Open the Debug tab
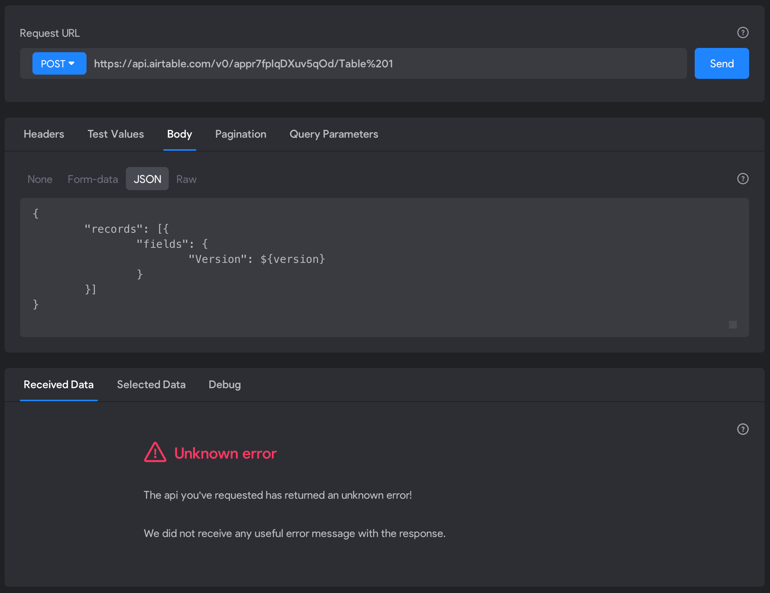 click(224, 385)
